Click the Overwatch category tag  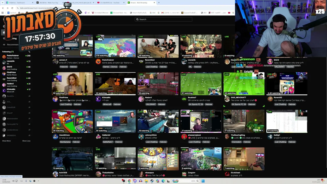[237, 142]
